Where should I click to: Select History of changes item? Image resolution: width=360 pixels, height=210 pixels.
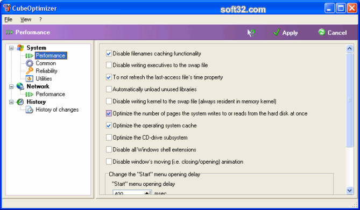pos(57,110)
